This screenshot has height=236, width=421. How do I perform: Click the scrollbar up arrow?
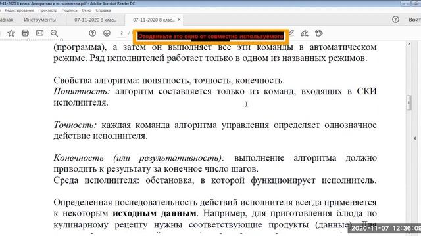click(x=409, y=44)
